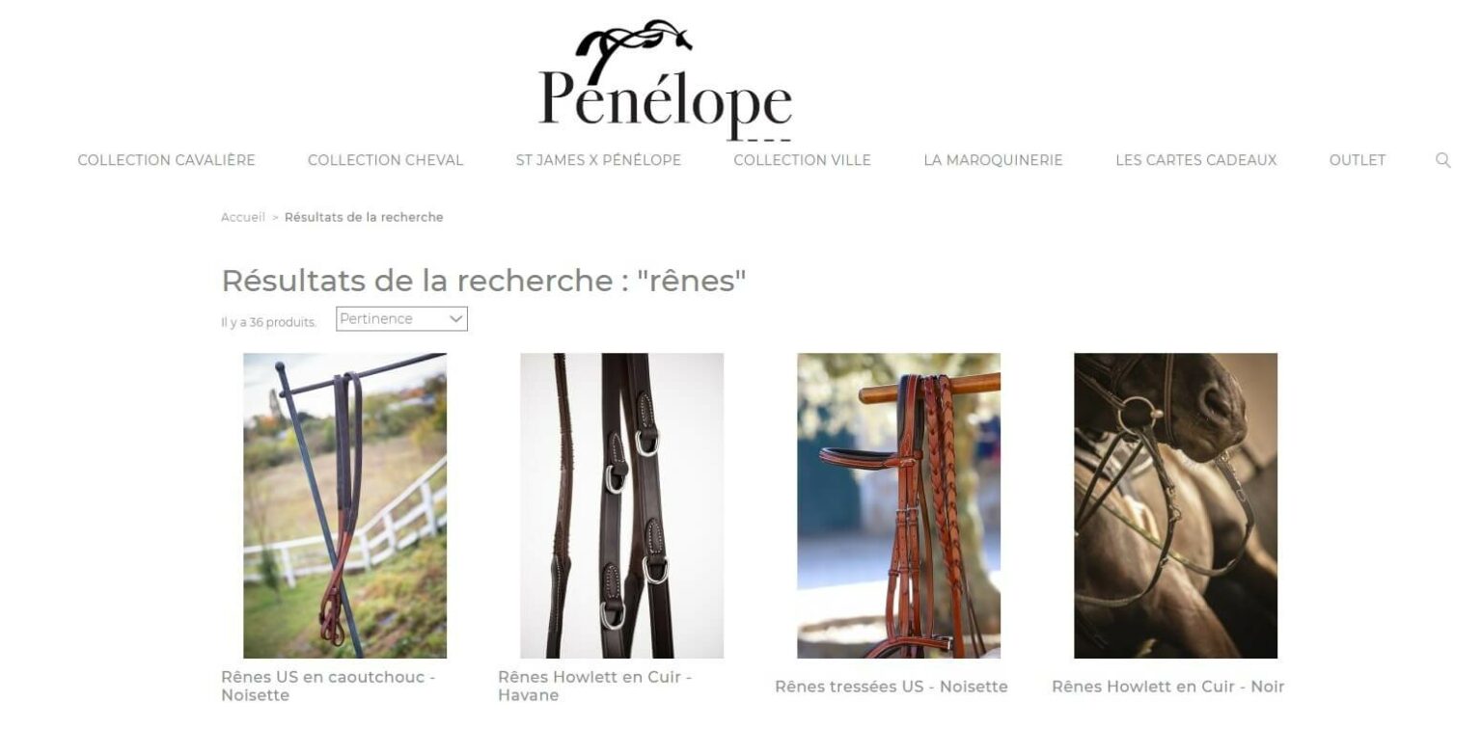Open Rênes US en caoutchouc product image
The width and height of the screenshot is (1482, 755).
click(344, 505)
